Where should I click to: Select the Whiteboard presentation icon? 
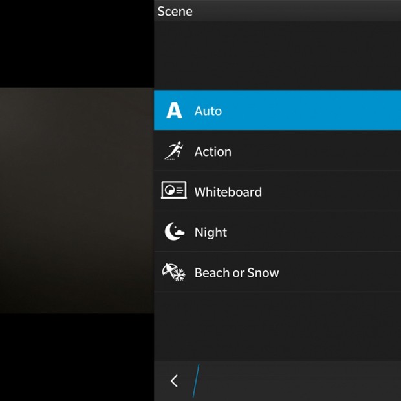point(174,191)
